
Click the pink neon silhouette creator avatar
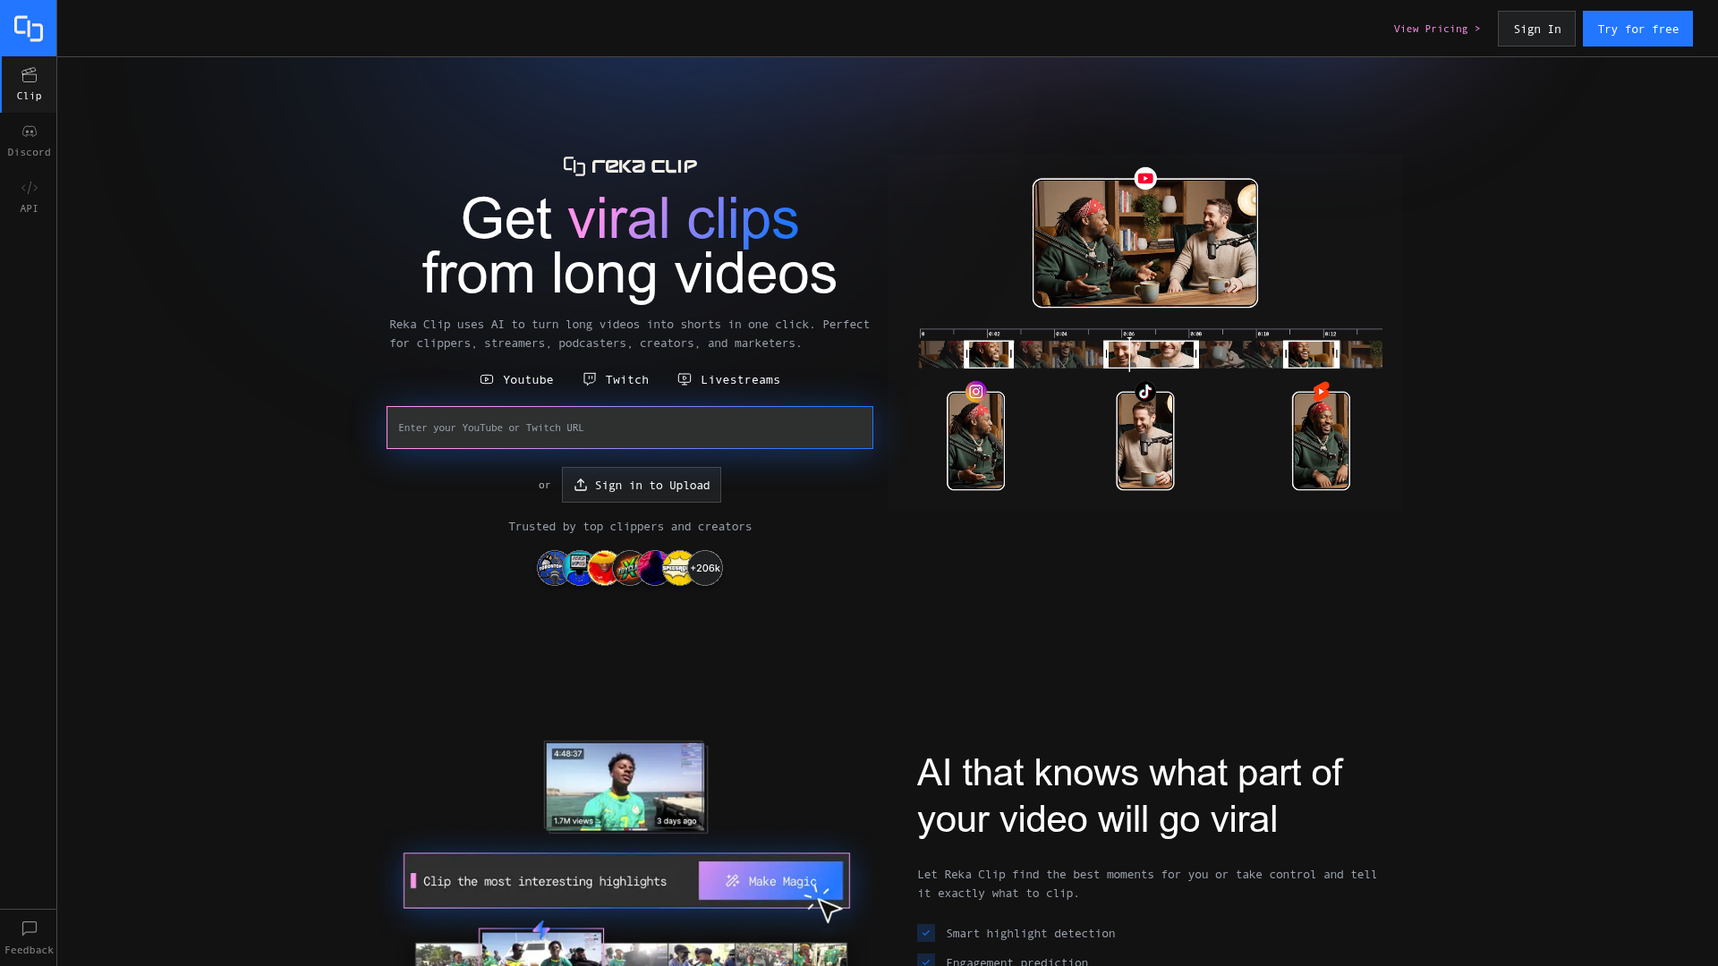click(654, 568)
